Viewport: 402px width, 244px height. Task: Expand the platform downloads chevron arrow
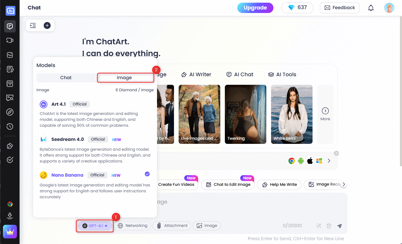click(329, 161)
